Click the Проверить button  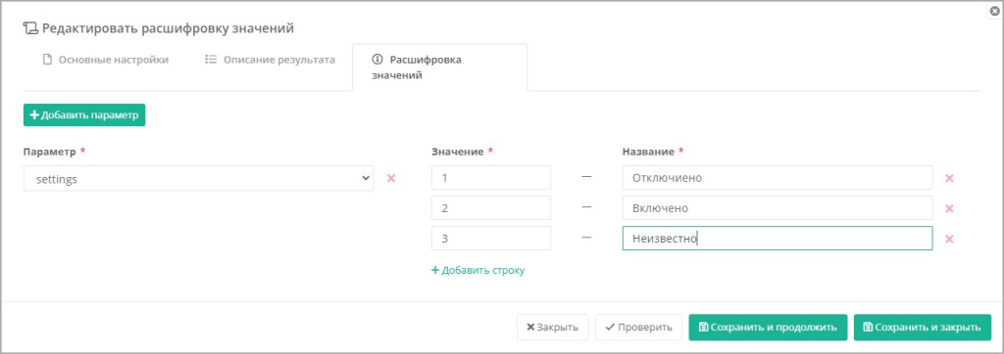click(639, 328)
